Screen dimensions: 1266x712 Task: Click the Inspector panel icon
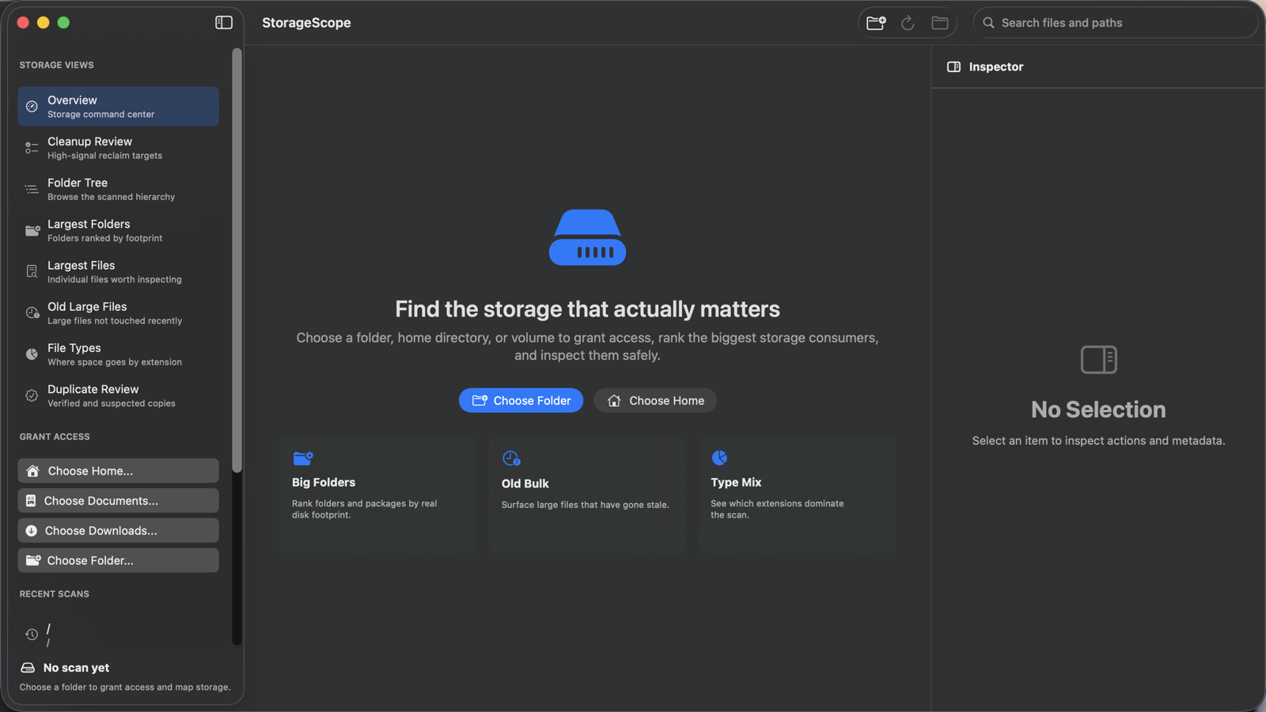(x=954, y=67)
